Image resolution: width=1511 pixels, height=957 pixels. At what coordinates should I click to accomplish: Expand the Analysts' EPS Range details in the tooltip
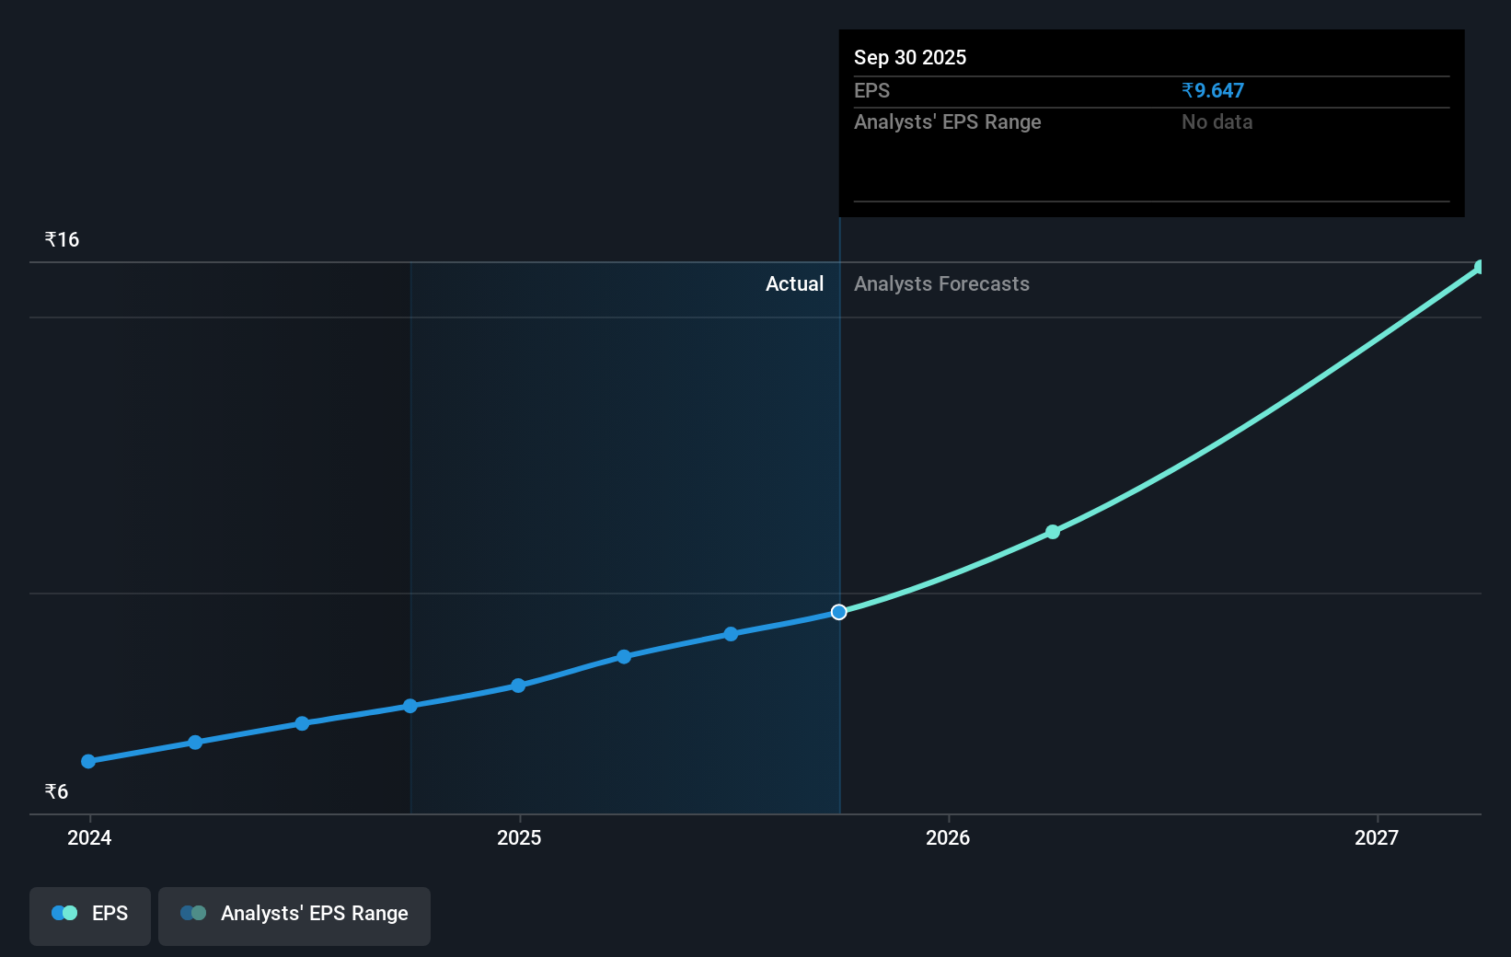click(947, 121)
